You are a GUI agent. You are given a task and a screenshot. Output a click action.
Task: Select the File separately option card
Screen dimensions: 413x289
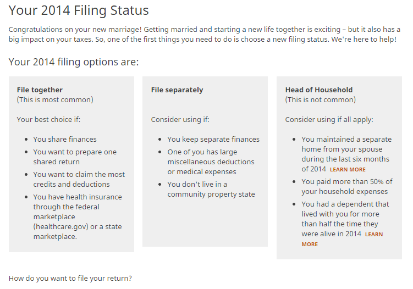pos(205,162)
